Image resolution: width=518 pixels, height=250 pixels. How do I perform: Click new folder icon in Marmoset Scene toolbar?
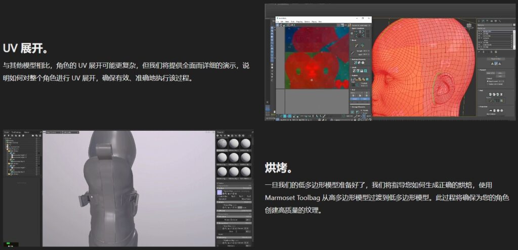[x=33, y=135]
